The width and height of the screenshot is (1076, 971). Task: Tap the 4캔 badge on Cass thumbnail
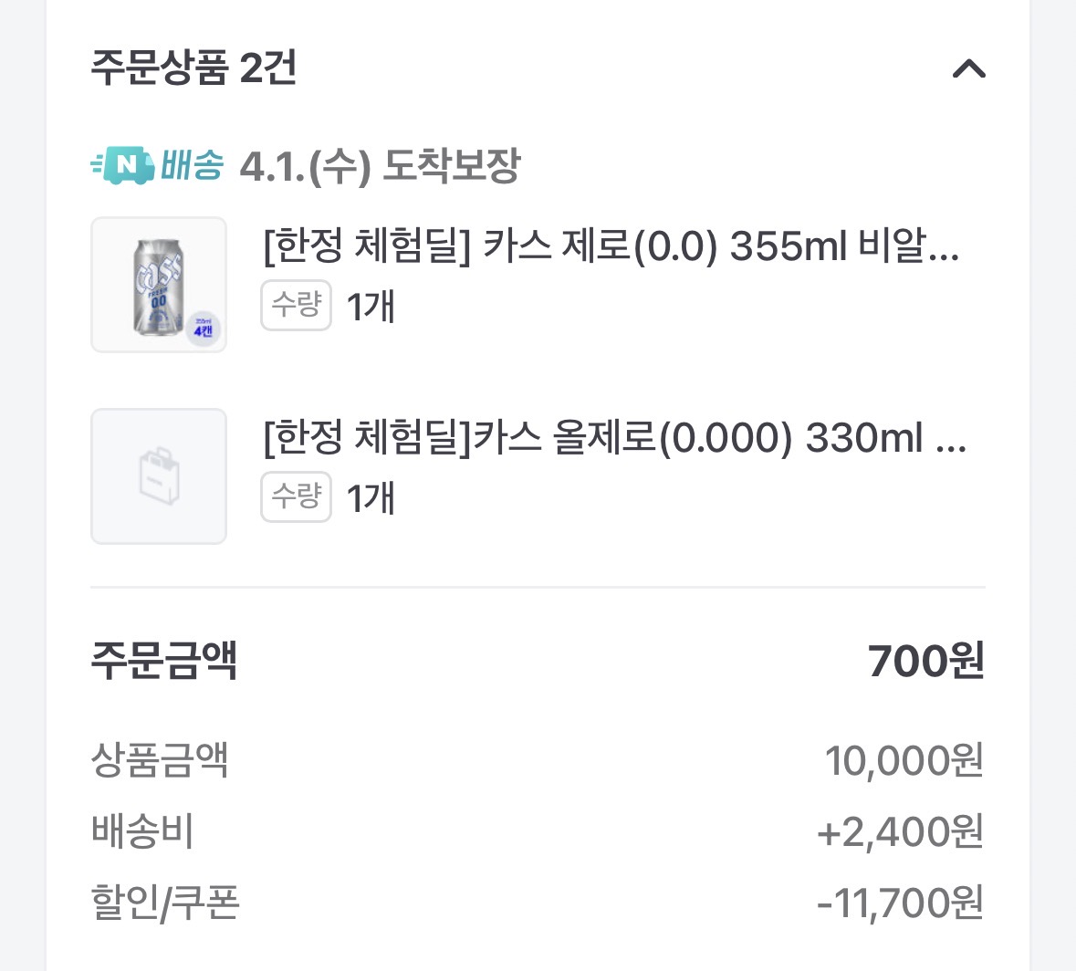[x=204, y=329]
